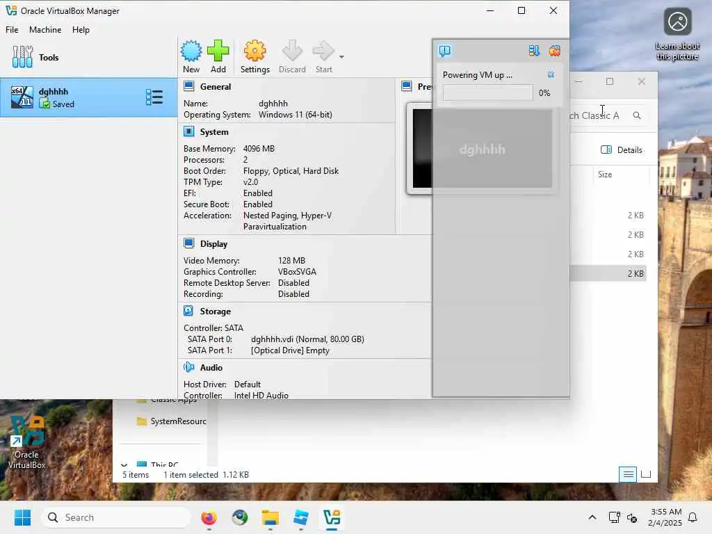Open the Start button dropdown arrow
712x534 pixels.
[341, 57]
